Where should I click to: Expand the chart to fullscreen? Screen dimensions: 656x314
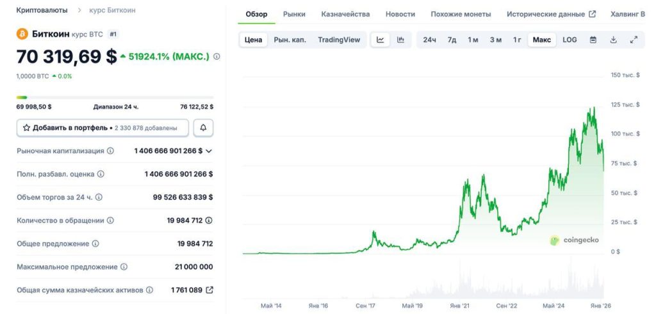click(x=634, y=40)
